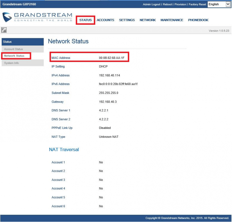Click the DNS Server 1 label
The image size is (232, 222).
pyautogui.click(x=61, y=110)
